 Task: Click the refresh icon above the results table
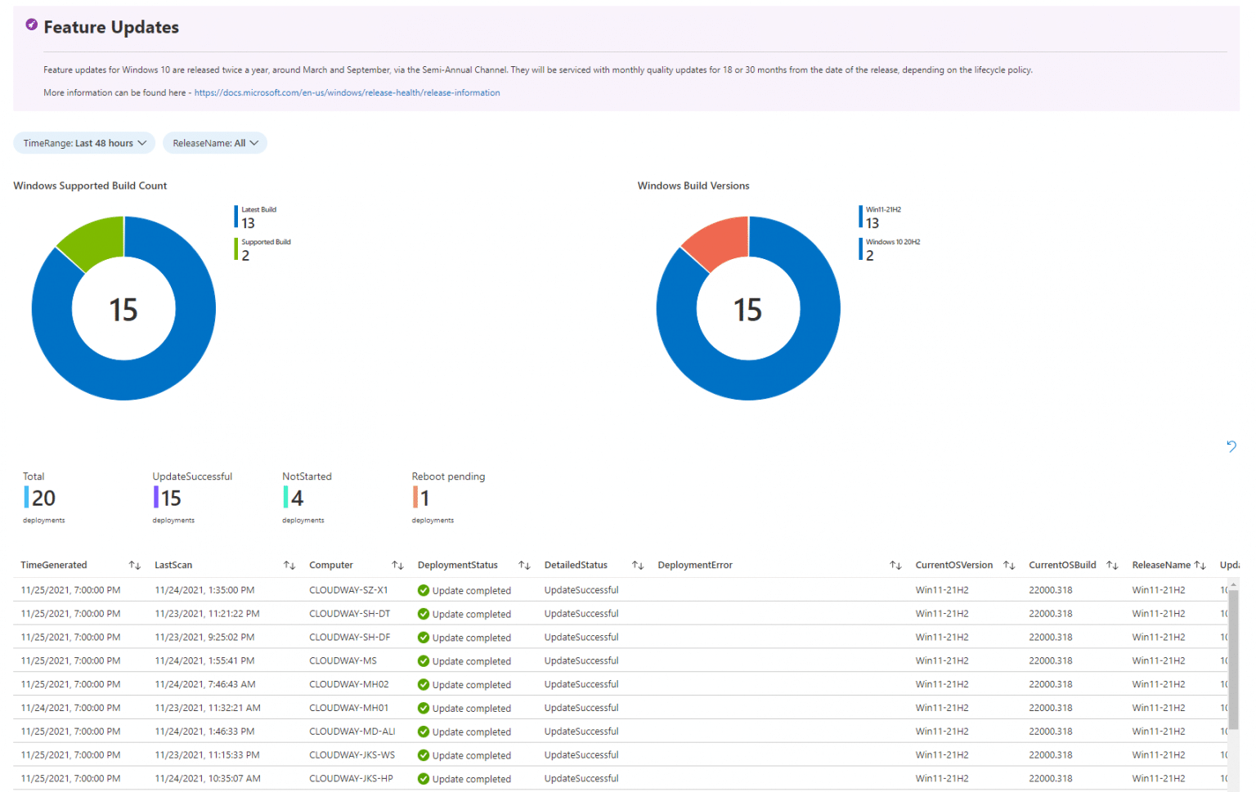[x=1231, y=447]
